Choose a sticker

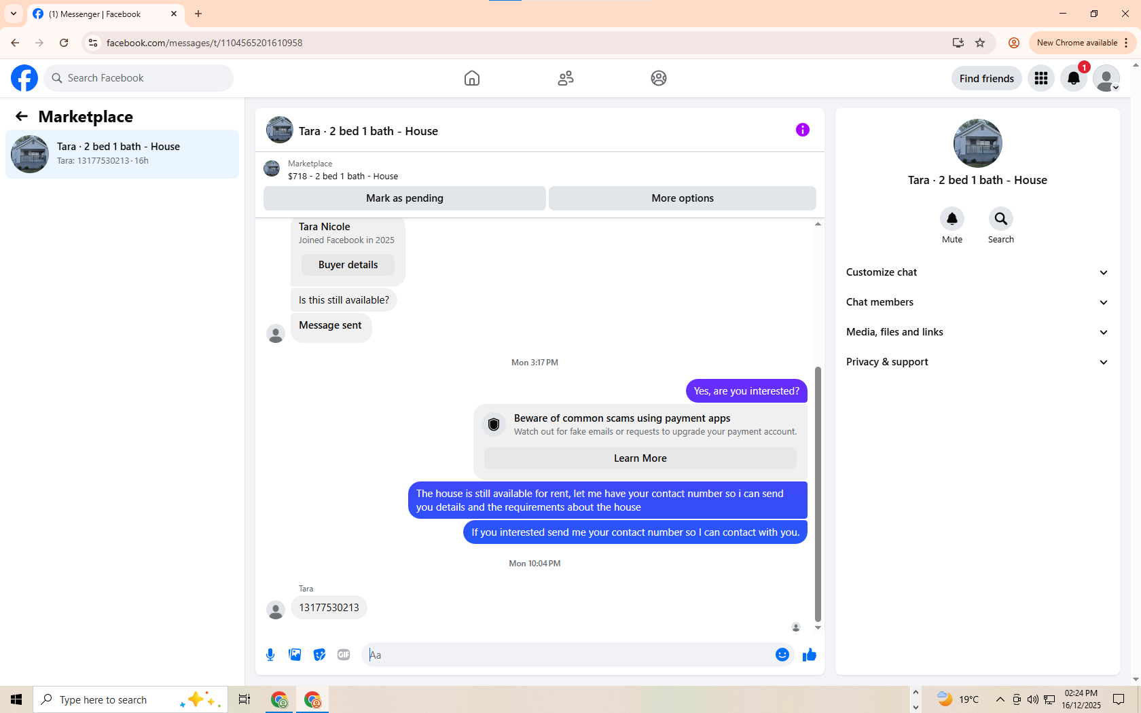click(319, 655)
